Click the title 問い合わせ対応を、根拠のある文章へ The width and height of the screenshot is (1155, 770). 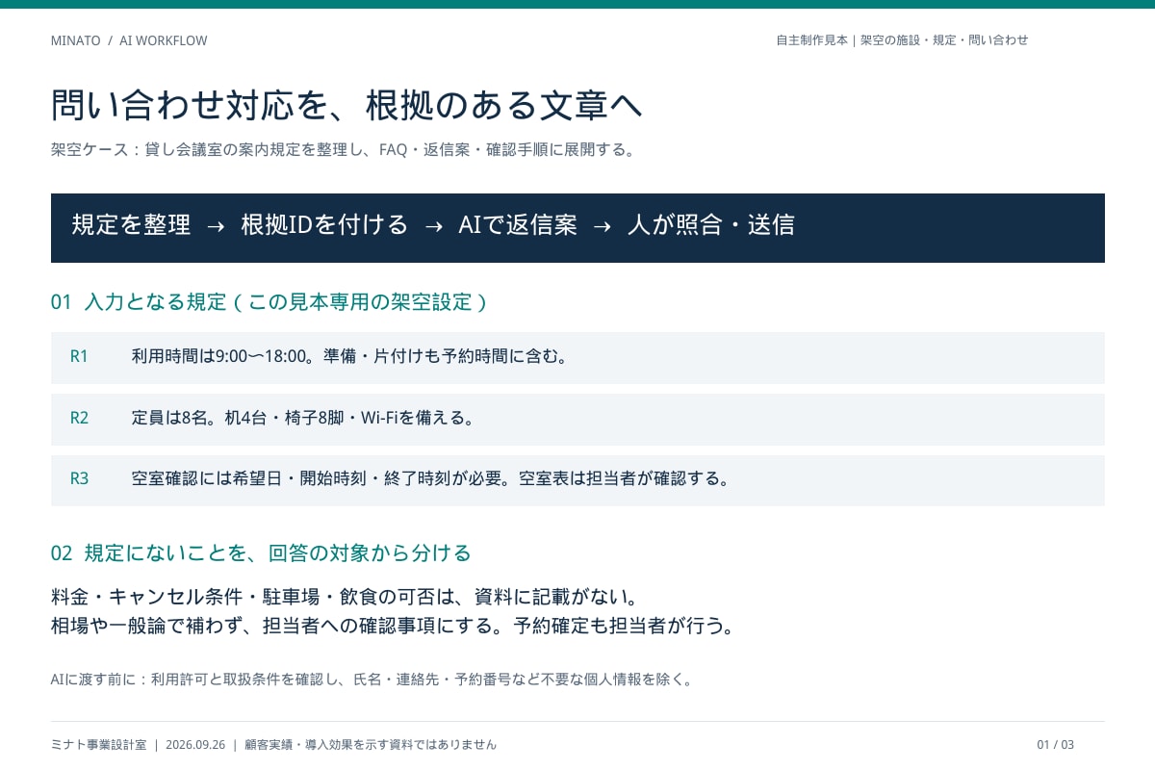pos(346,105)
